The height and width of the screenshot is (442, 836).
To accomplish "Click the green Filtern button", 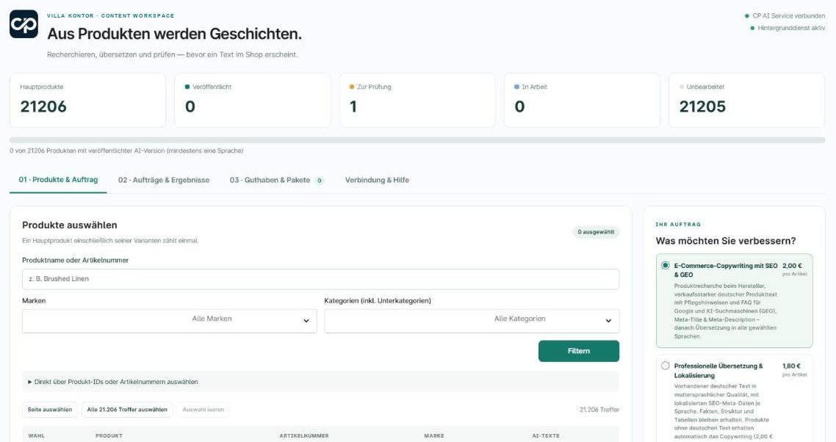I will pos(578,351).
